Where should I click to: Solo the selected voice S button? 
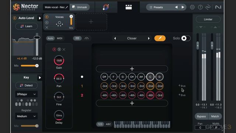pos(59,49)
